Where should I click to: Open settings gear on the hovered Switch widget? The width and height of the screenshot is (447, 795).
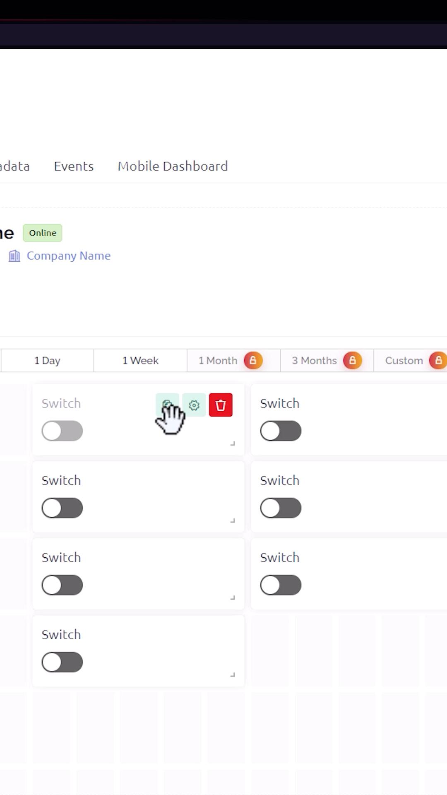tap(194, 405)
